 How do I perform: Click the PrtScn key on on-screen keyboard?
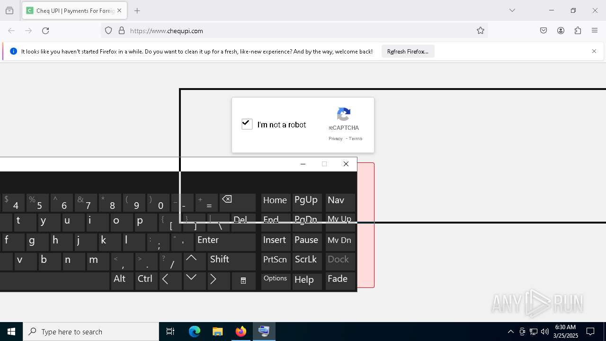point(276,261)
